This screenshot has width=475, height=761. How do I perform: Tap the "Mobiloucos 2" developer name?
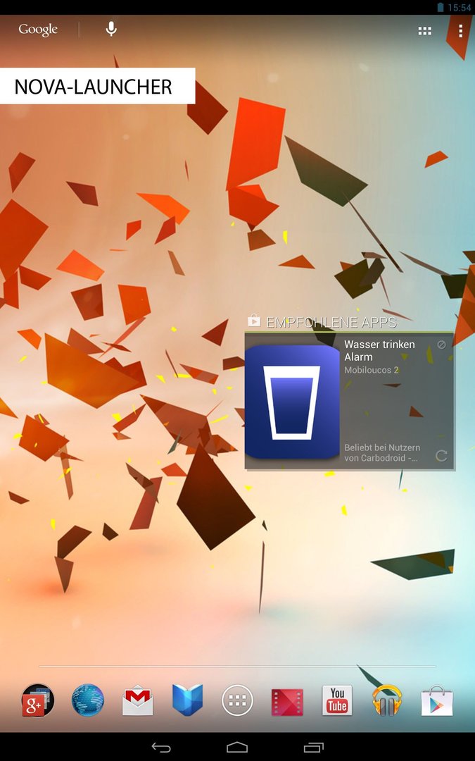pos(372,370)
